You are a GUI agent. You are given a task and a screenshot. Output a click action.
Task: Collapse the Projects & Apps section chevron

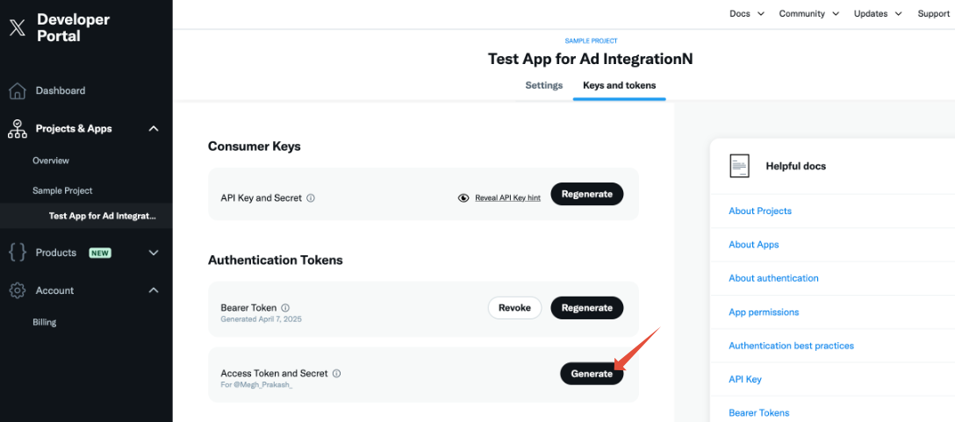tap(154, 128)
